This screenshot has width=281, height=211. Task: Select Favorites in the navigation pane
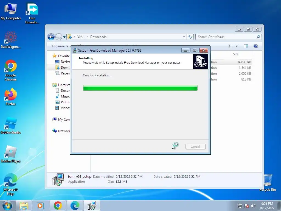pyautogui.click(x=61, y=56)
